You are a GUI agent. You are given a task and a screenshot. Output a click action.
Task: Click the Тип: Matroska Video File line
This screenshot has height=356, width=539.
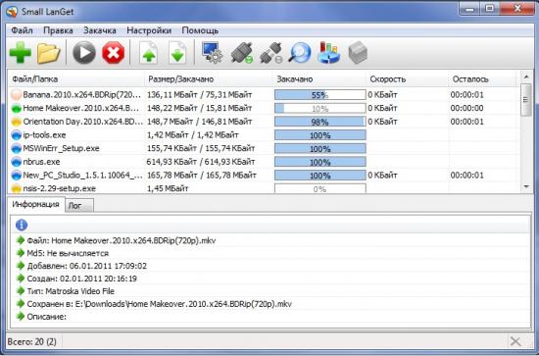coord(71,291)
